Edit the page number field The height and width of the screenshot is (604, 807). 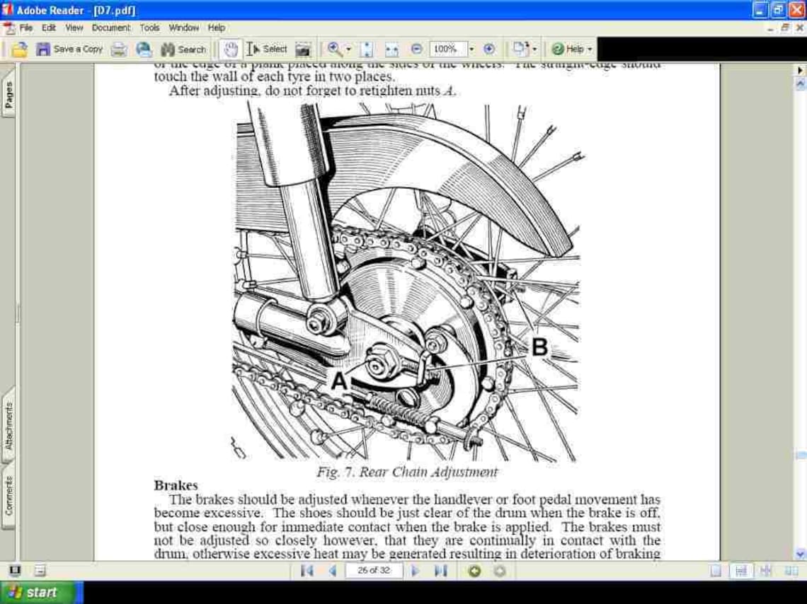tap(373, 571)
